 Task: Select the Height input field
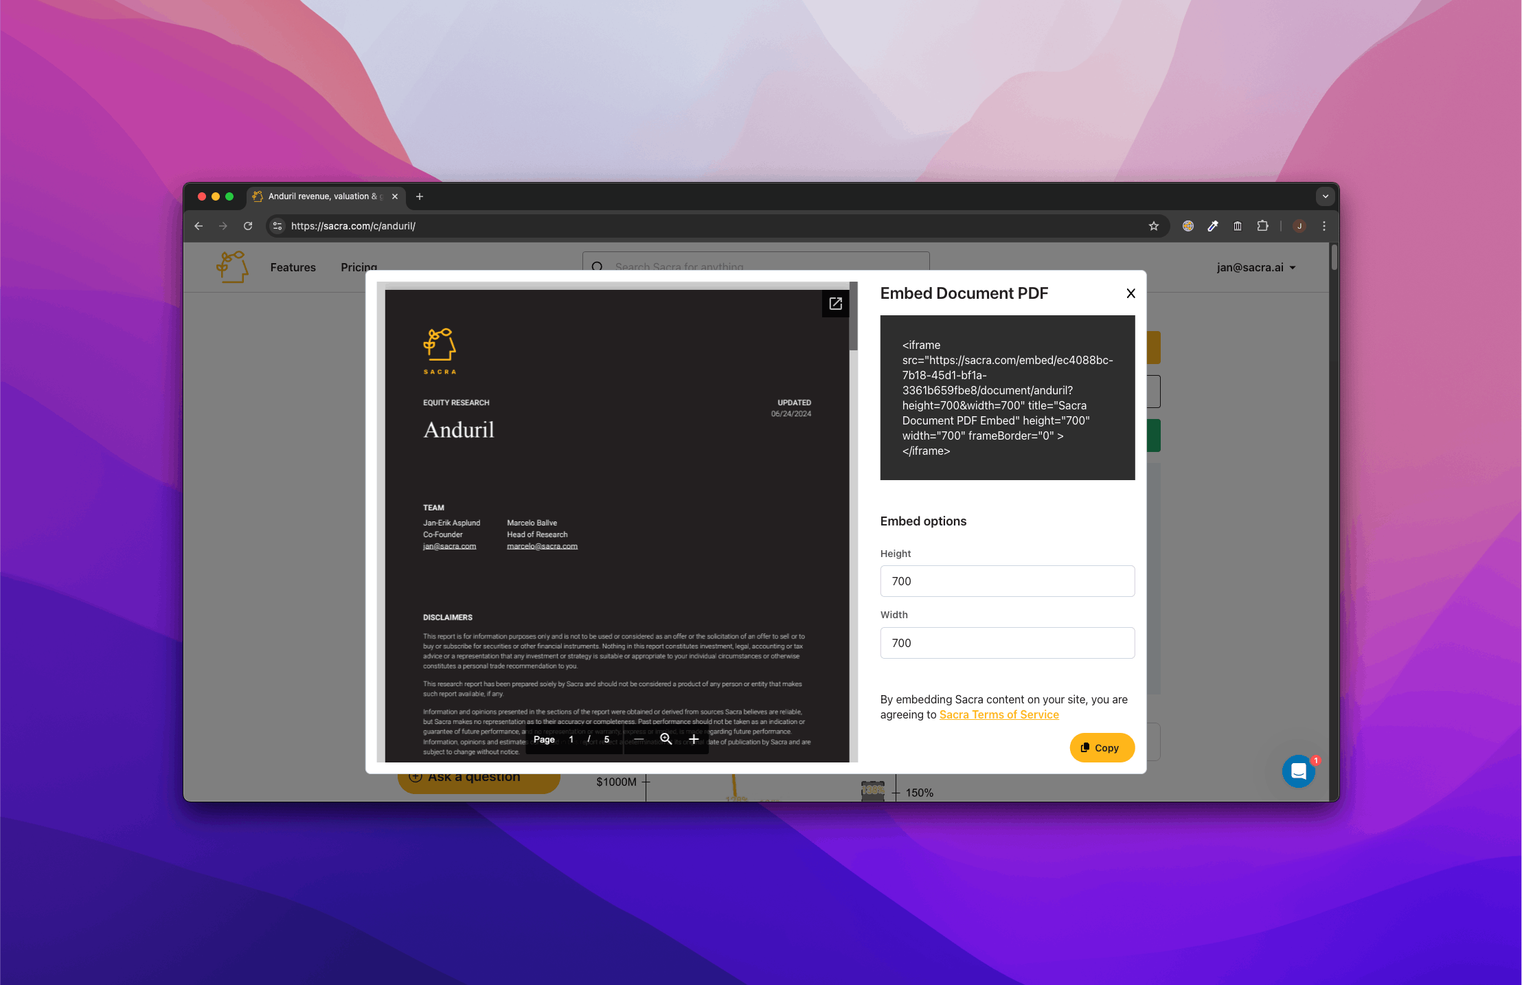[x=1008, y=581]
